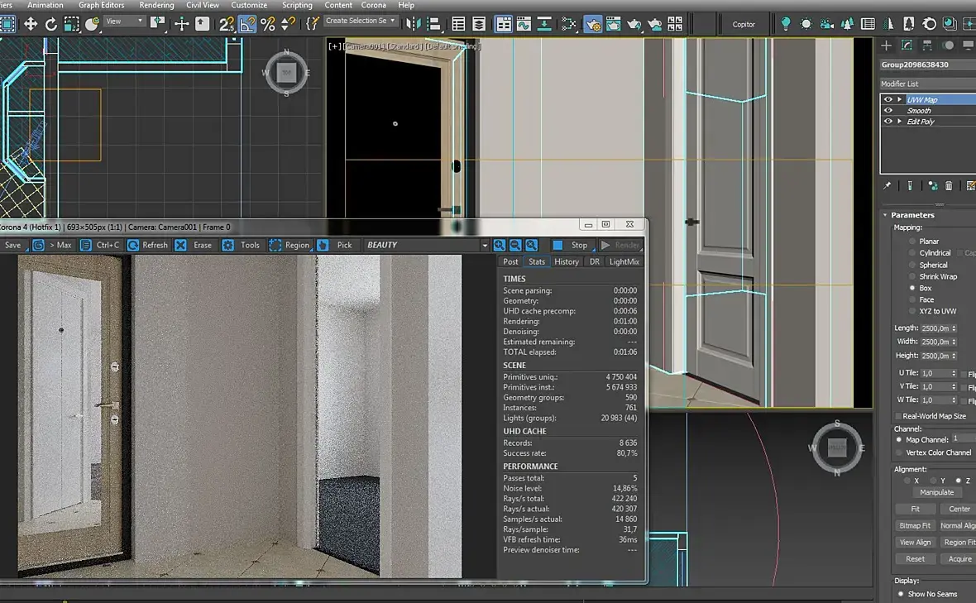Activate the Angle Snap toggle icon
The image size is (976, 603).
pyautogui.click(x=247, y=24)
